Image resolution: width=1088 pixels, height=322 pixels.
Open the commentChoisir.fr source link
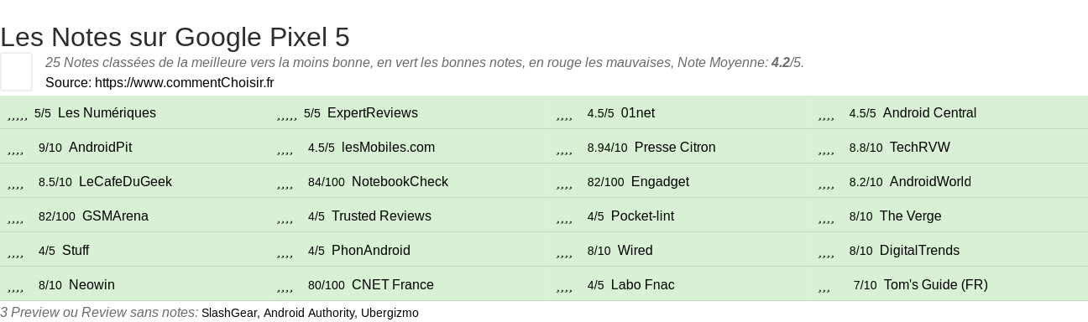185,82
